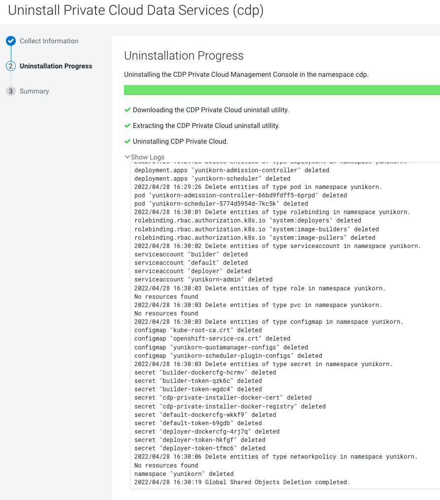Click the step 2 number circle
Image resolution: width=440 pixels, height=500 pixels.
(11, 66)
